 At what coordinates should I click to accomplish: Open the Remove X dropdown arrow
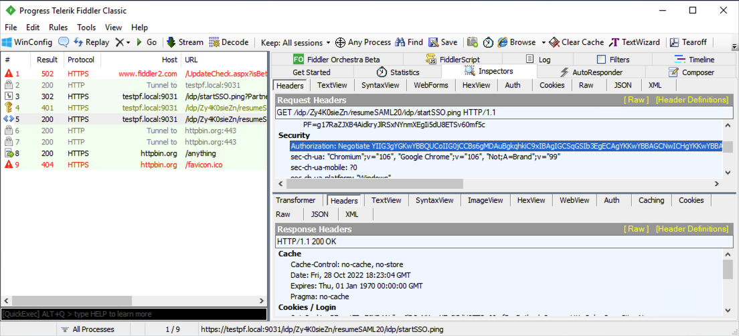(129, 42)
